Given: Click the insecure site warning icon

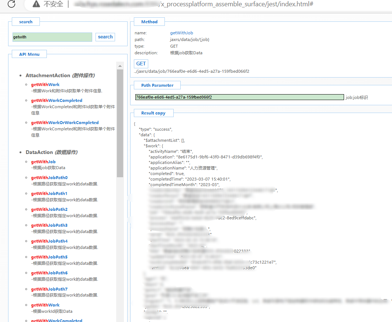Looking at the screenshot, I should pos(36,4).
